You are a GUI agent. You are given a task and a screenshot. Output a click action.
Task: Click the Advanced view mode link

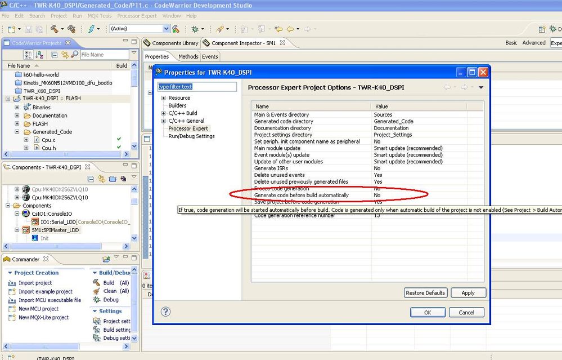534,43
